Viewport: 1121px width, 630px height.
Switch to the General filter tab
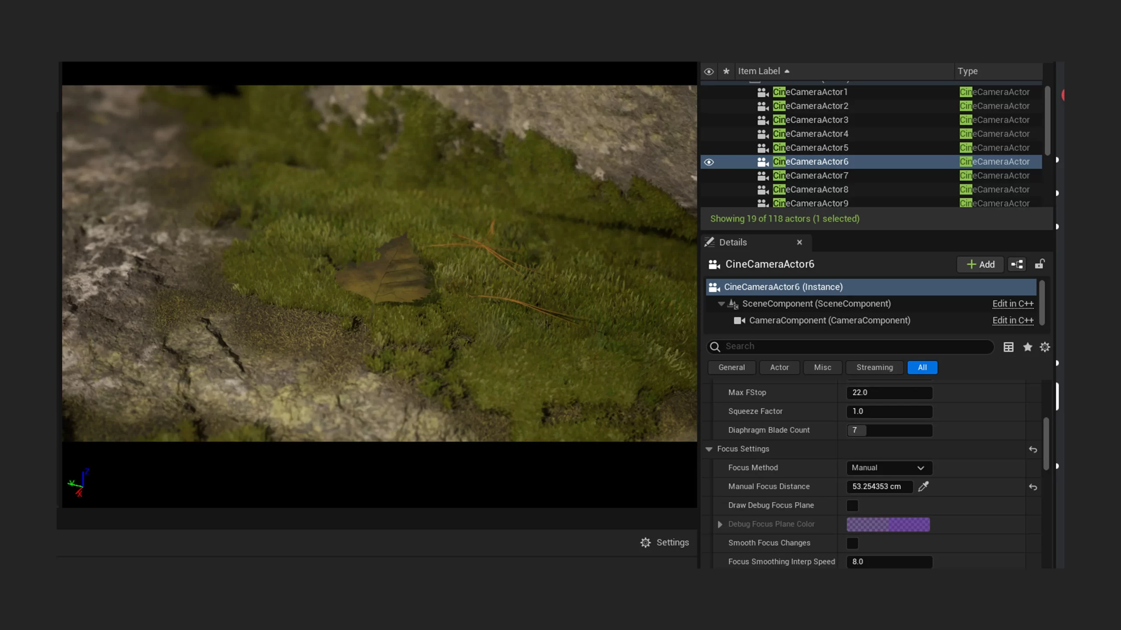[x=731, y=367]
